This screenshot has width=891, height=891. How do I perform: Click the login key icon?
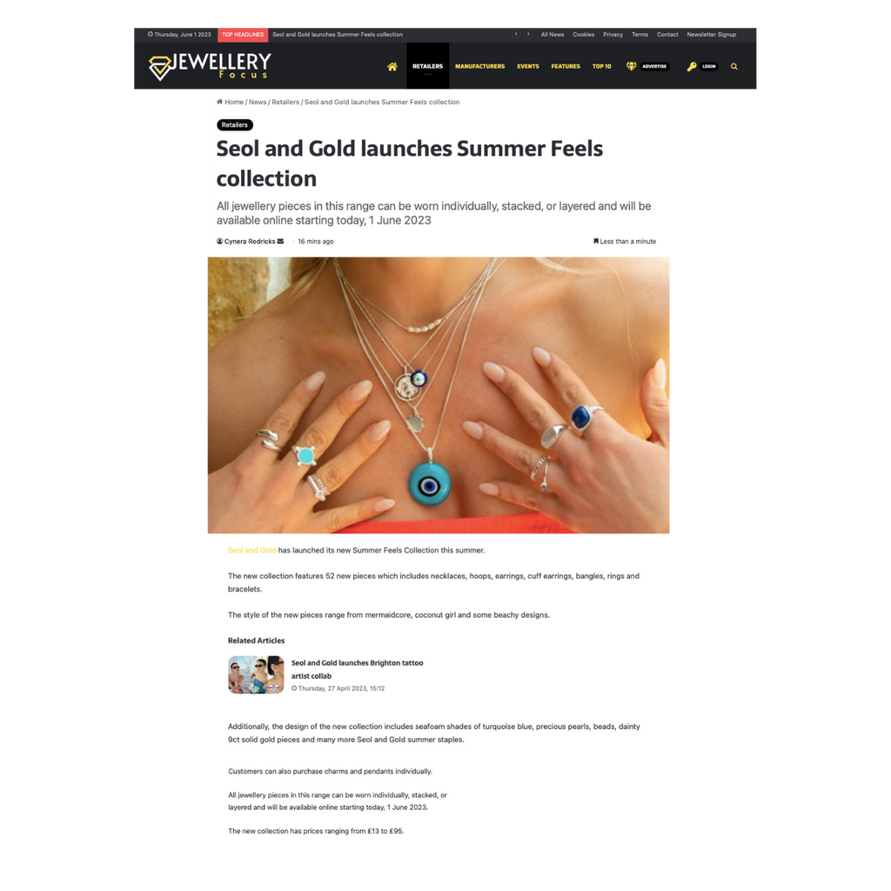coord(692,66)
